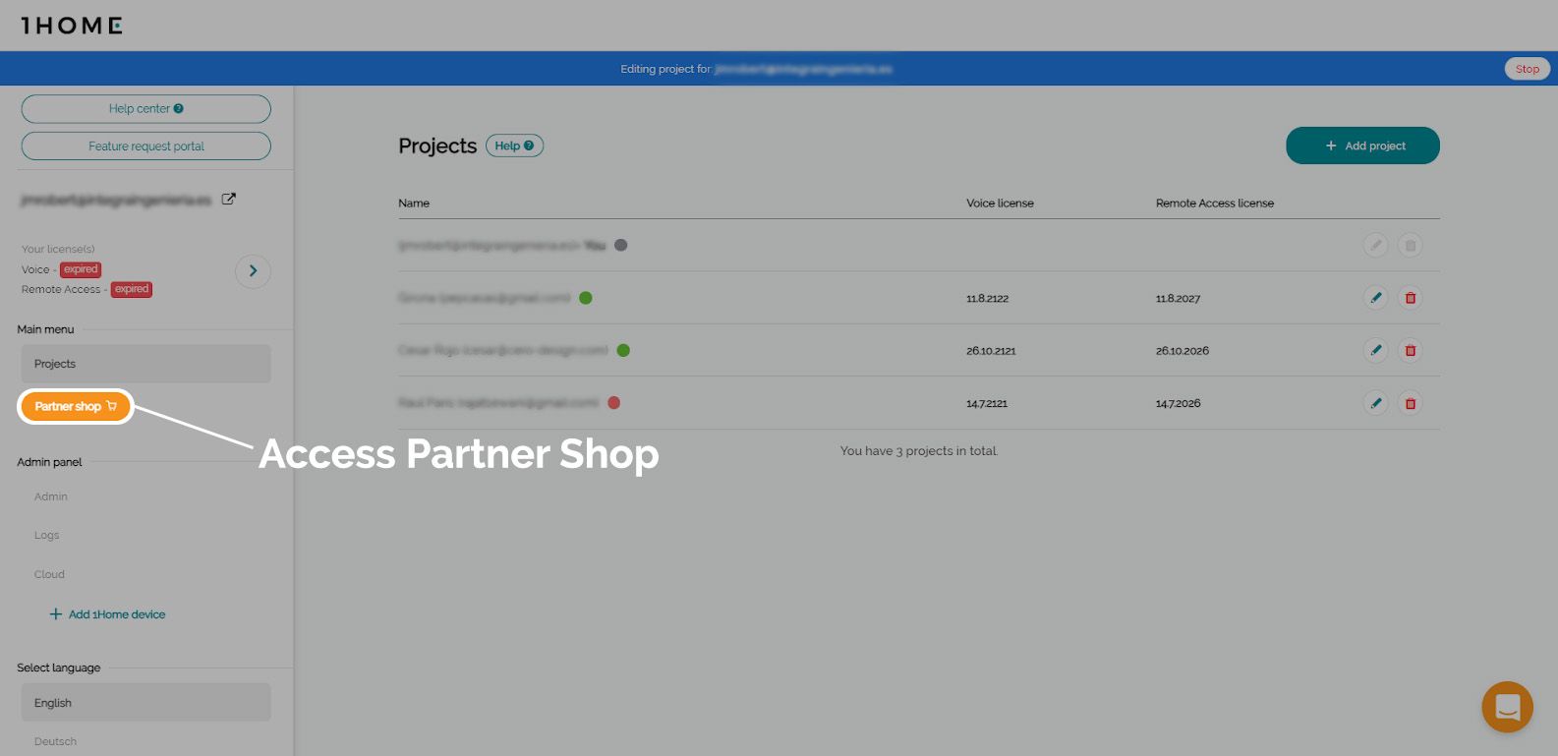
Task: Select Projects in the main menu
Action: click(x=145, y=364)
